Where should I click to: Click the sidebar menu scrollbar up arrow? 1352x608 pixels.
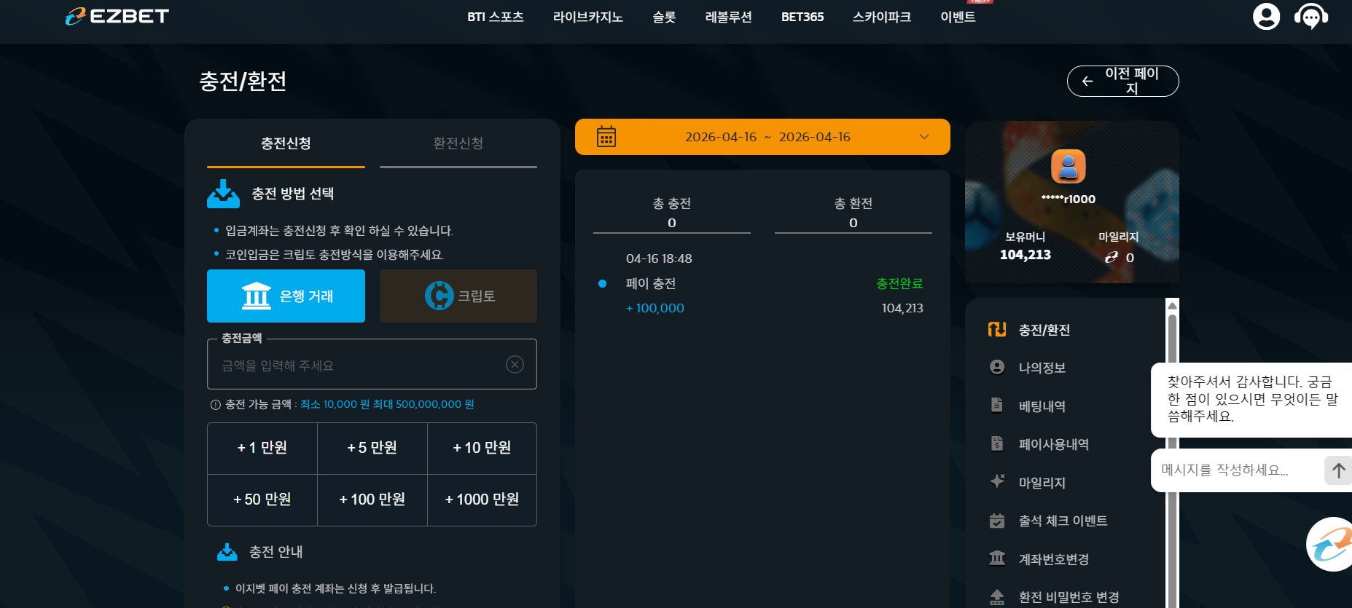1172,305
